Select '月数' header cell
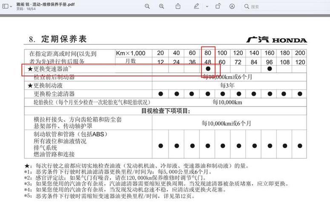Image resolution: width=330 pixels, height=213 pixels. coord(130,61)
